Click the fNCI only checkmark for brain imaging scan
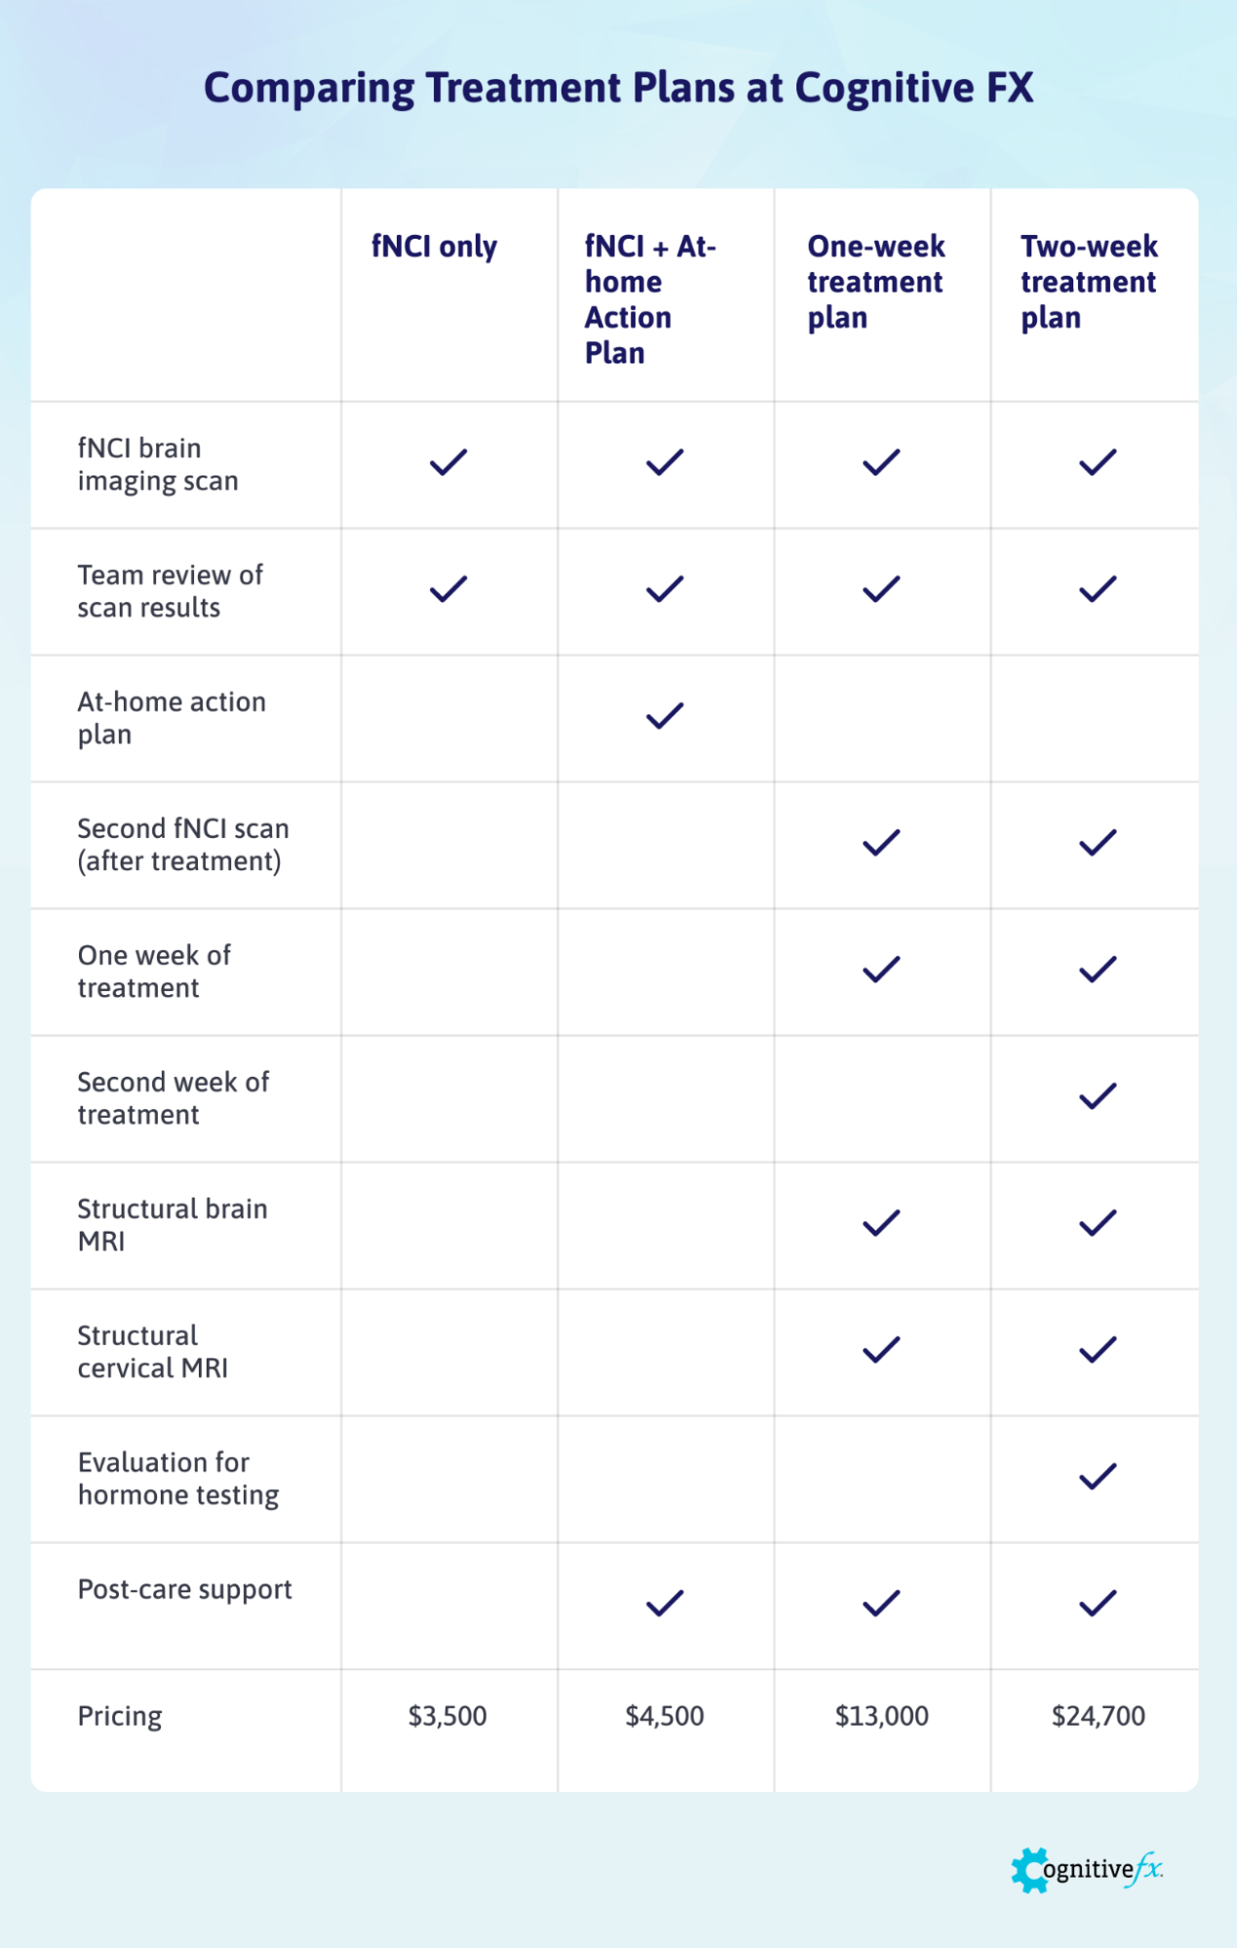 tap(448, 462)
